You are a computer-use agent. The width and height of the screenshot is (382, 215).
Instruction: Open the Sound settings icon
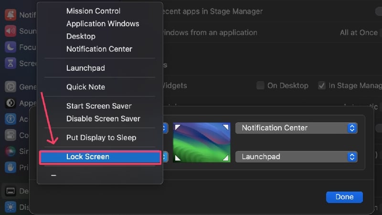pyautogui.click(x=11, y=31)
